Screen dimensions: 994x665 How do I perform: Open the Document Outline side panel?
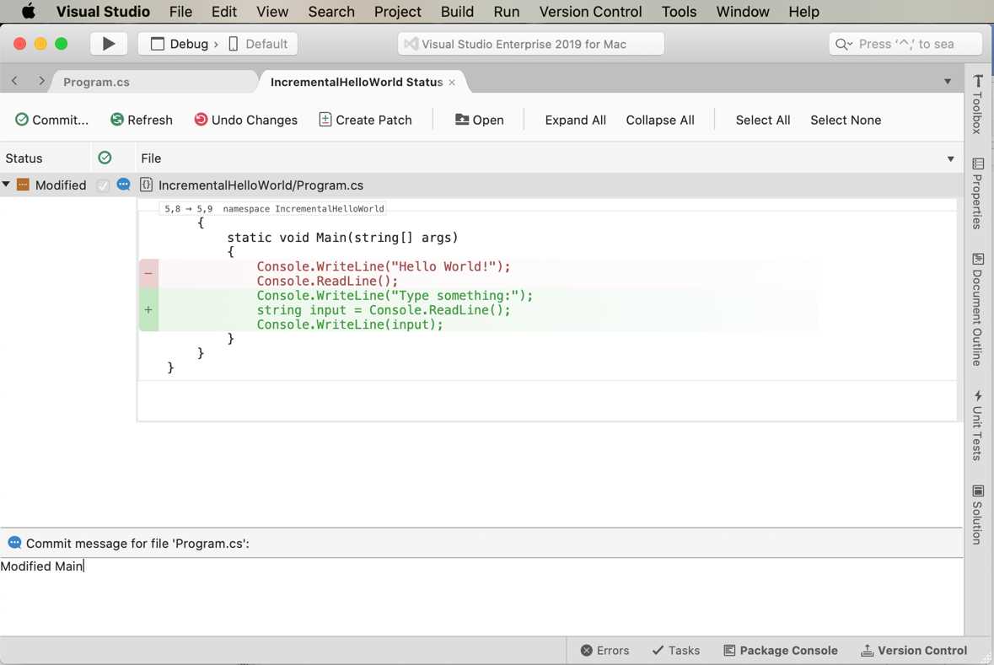[x=977, y=309]
